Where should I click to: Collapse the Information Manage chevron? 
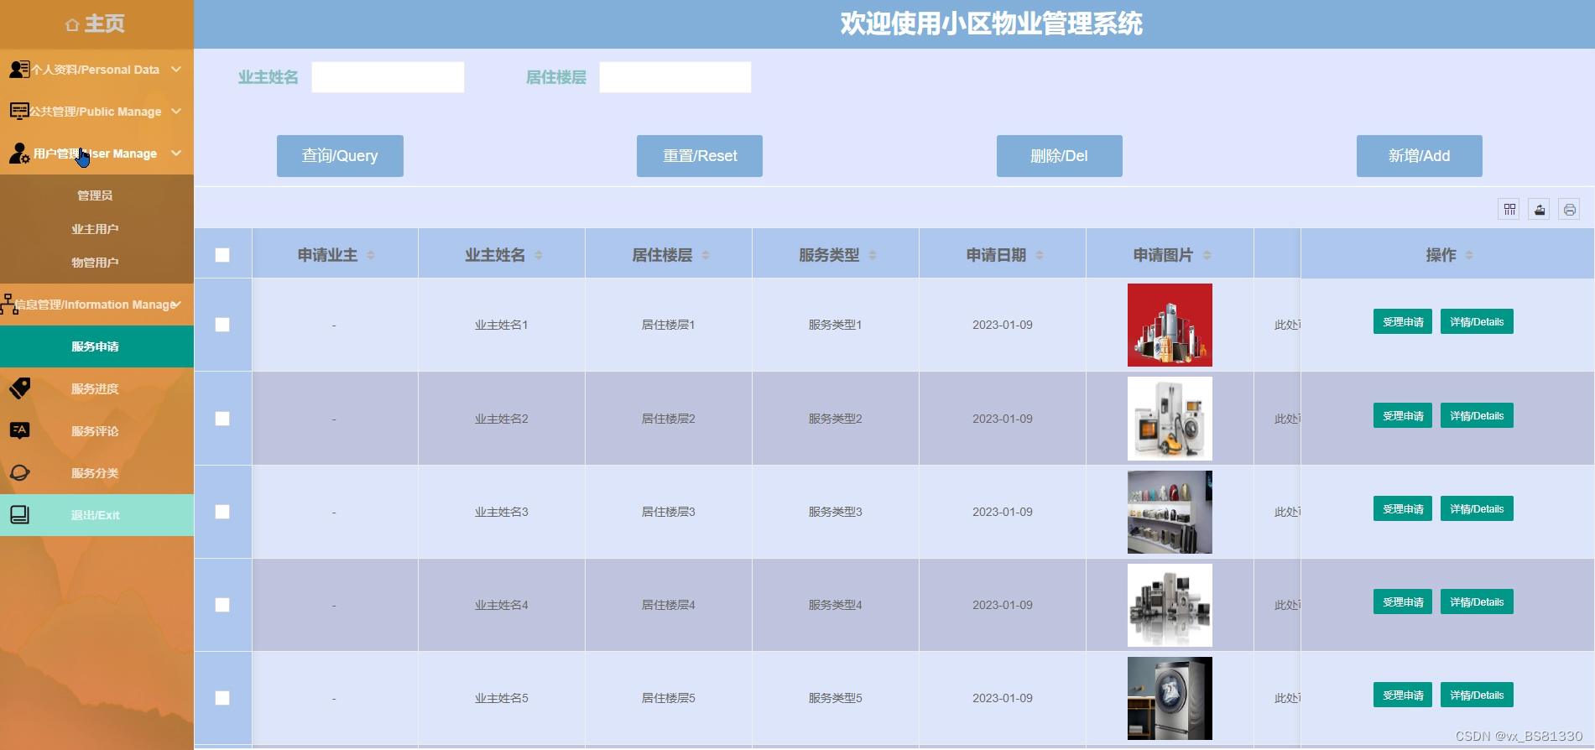point(176,304)
